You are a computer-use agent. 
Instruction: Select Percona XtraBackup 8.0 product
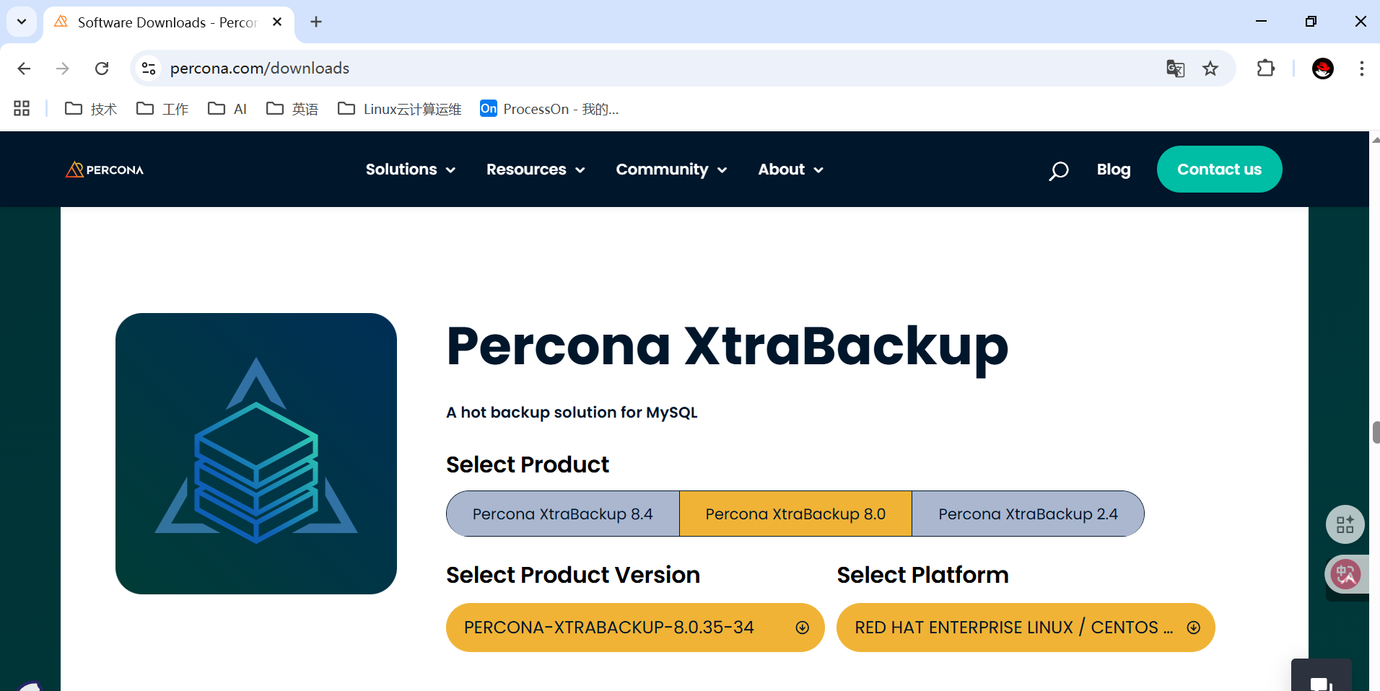795,514
